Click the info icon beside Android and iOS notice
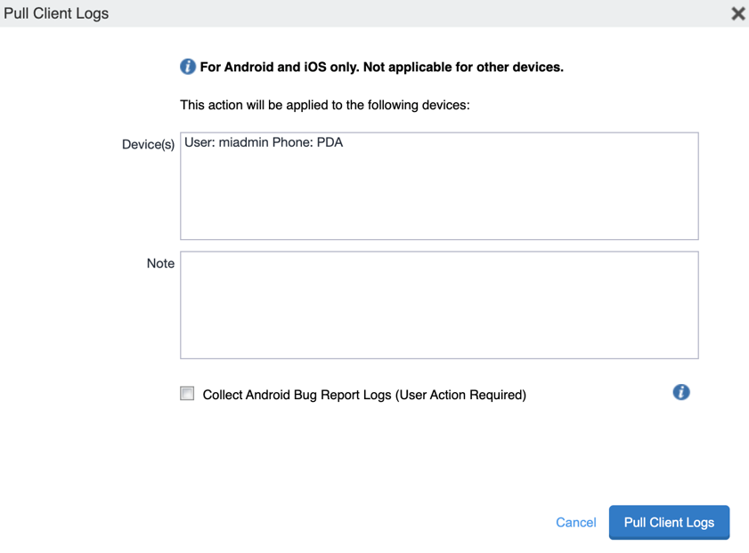 tap(188, 67)
